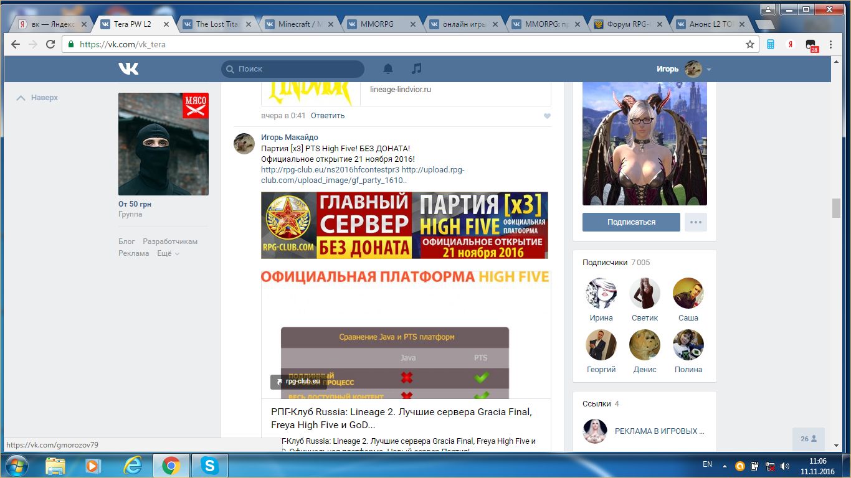Open the Windows Start menu
Viewport: 851px width, 478px height.
pos(16,465)
